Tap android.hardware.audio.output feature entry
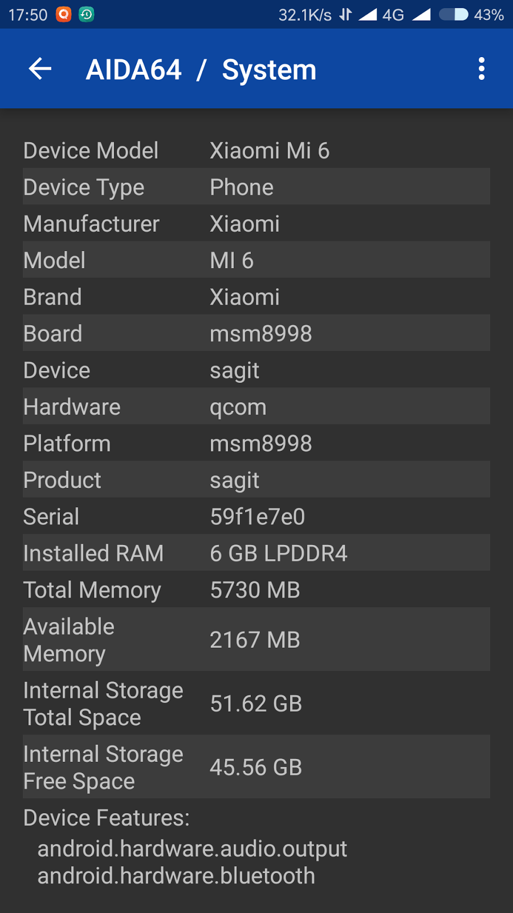This screenshot has width=513, height=913. click(x=192, y=849)
